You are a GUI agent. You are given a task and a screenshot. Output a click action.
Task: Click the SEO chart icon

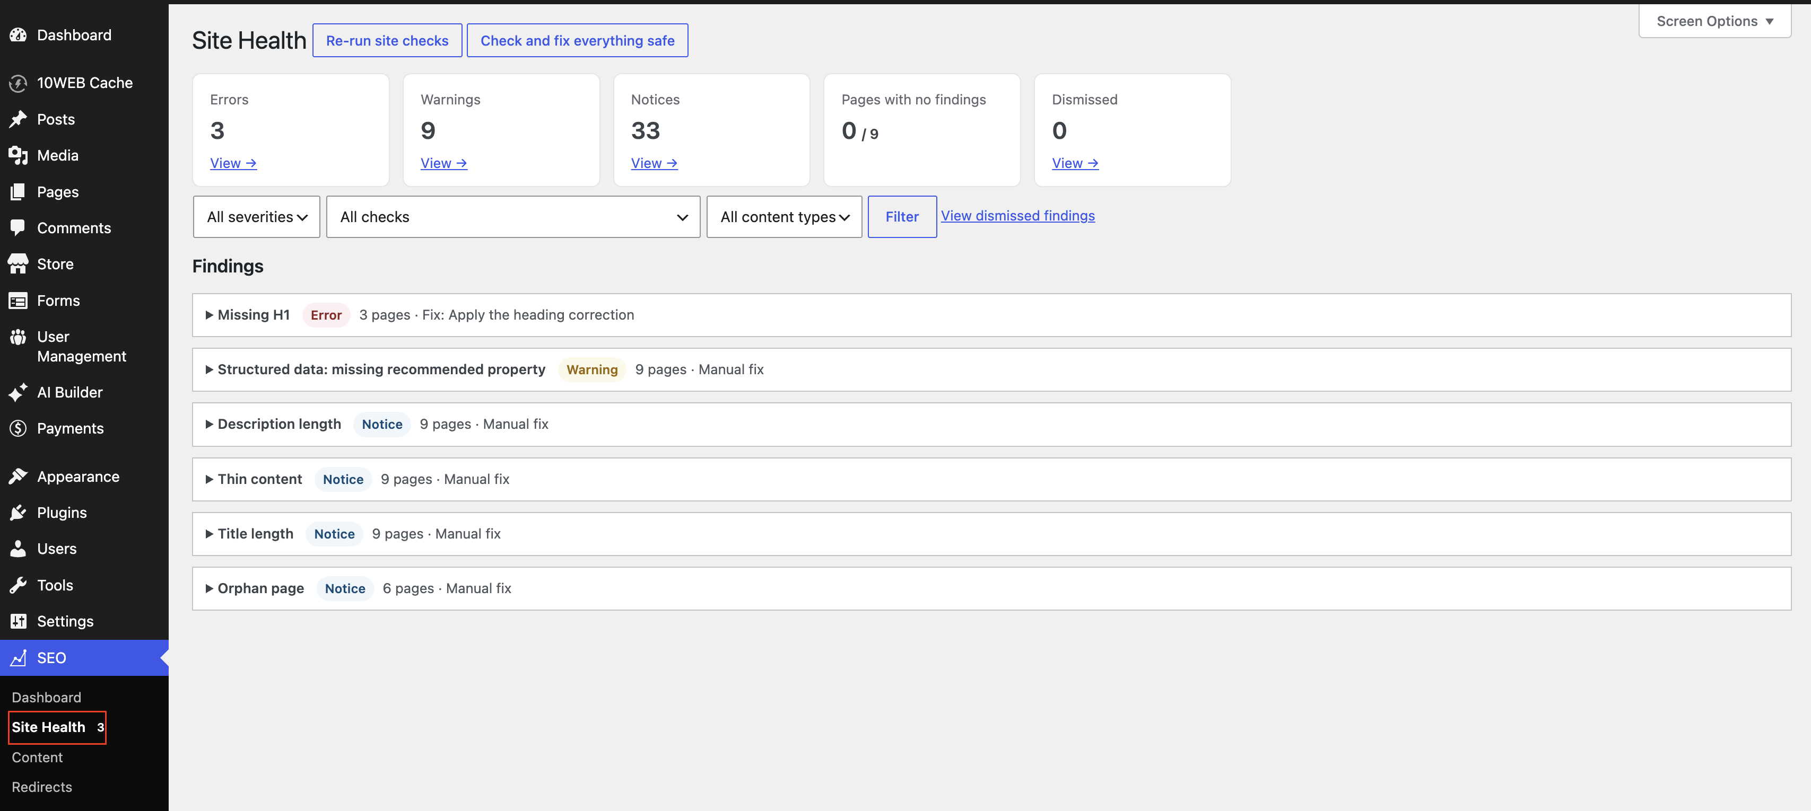pyautogui.click(x=18, y=658)
